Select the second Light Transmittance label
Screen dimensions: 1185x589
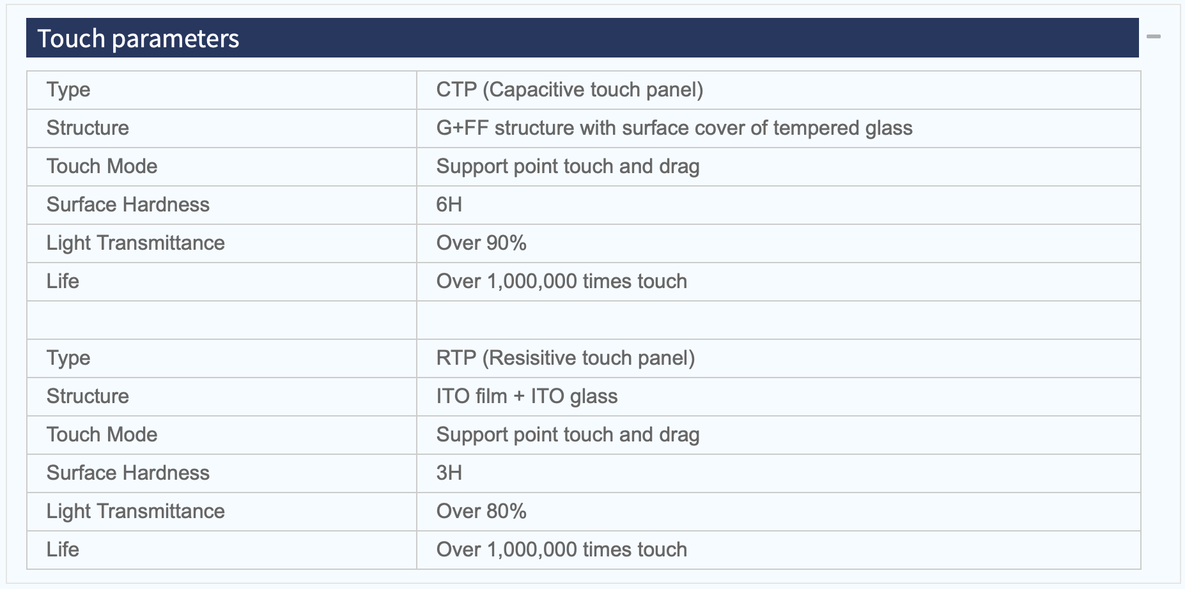(x=136, y=511)
